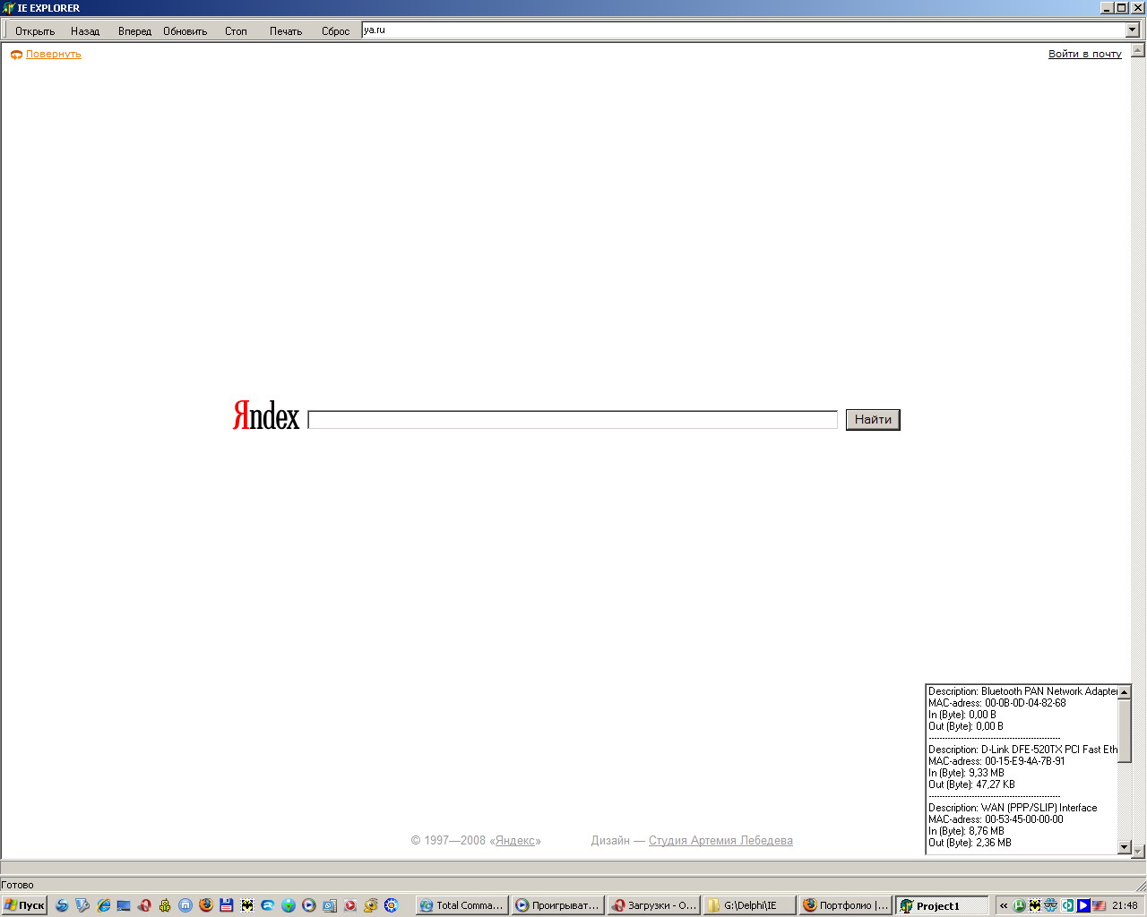Select the MAC-adress 00-15-E9-4A-7B-91 line
This screenshot has width=1147, height=917.
[x=996, y=761]
